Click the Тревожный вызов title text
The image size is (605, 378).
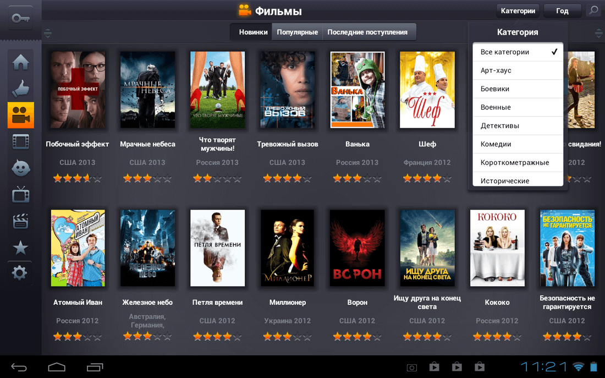tap(288, 144)
